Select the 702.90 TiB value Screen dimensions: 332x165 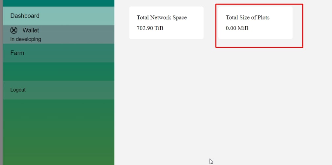pyautogui.click(x=150, y=28)
